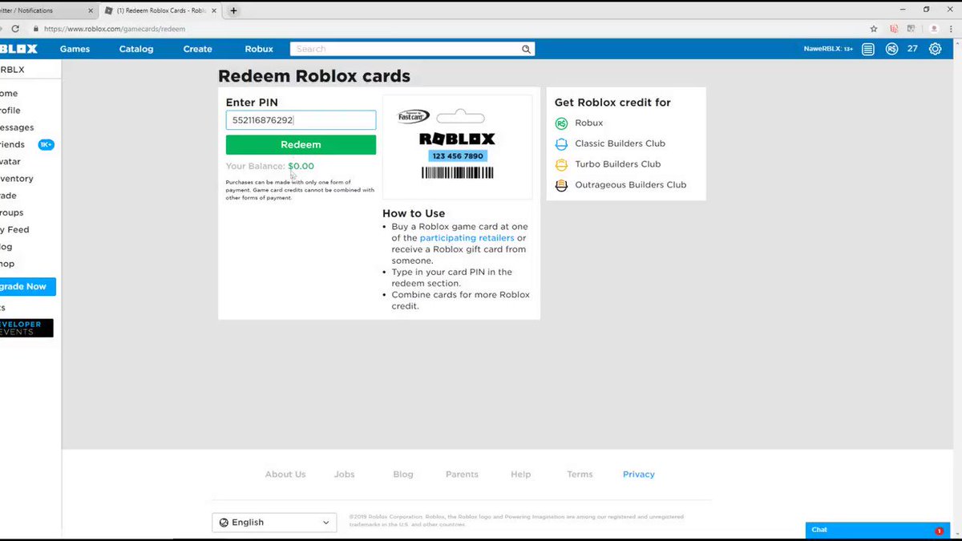
Task: Open Blog footer link
Action: [x=403, y=474]
